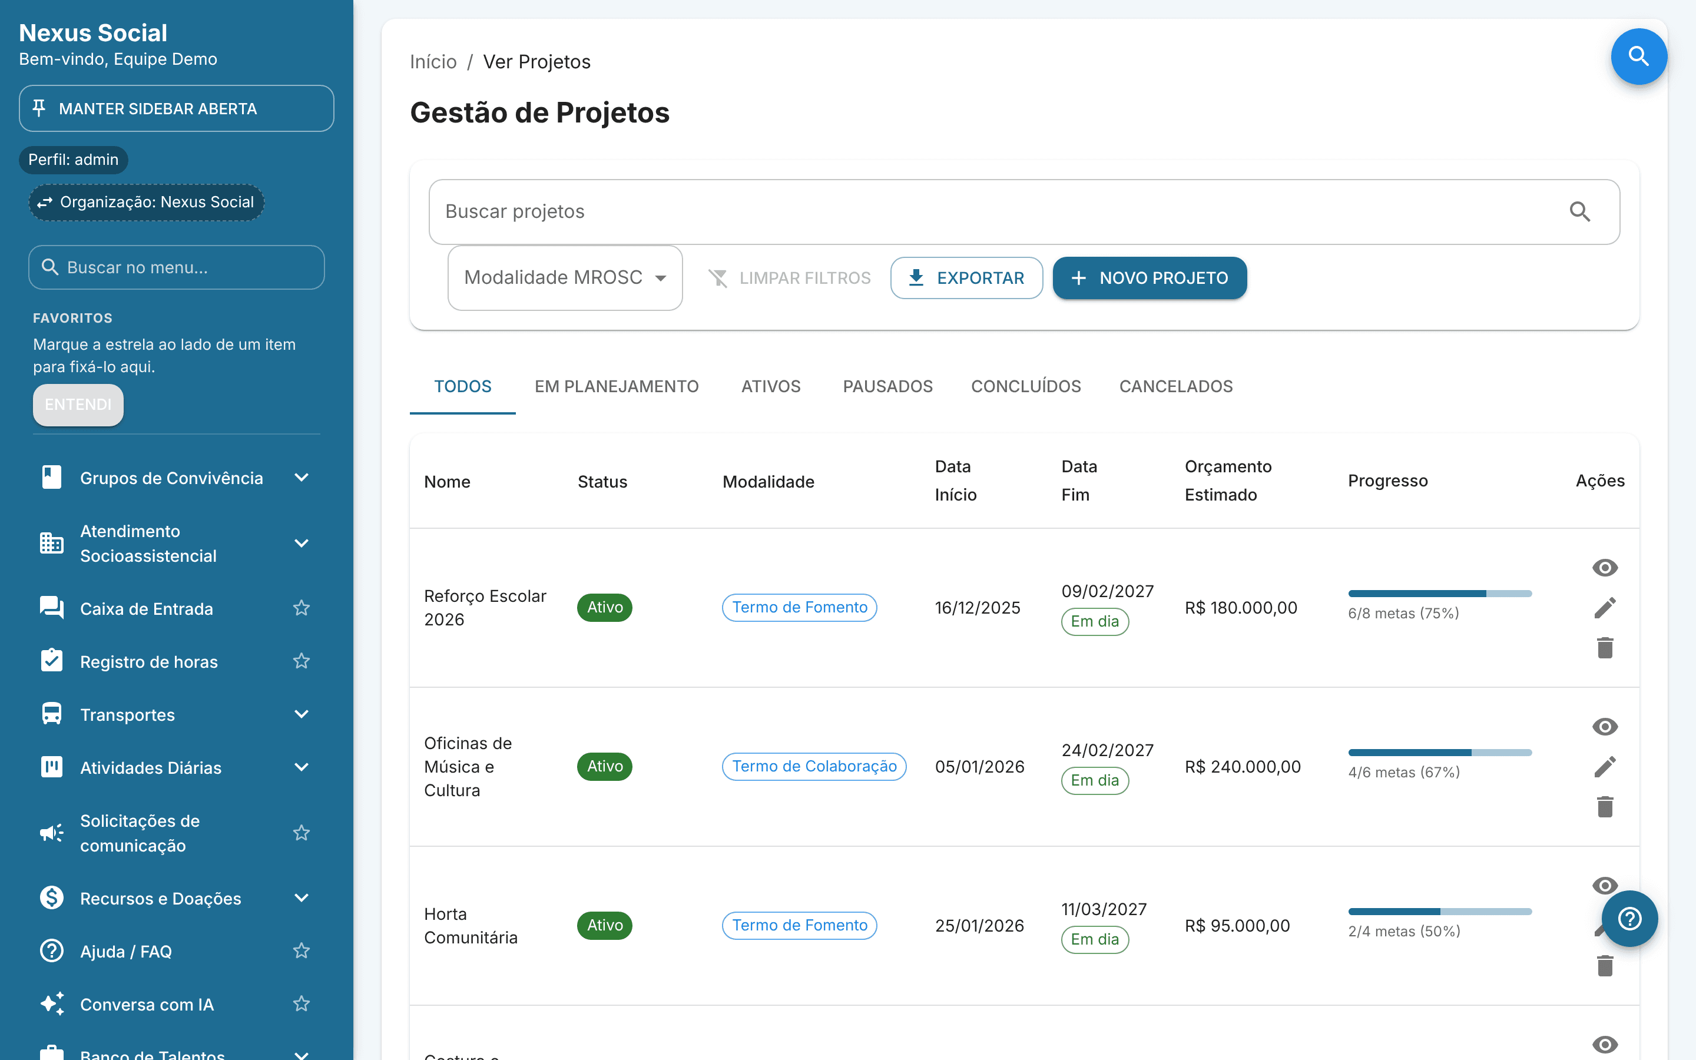Click Horta Comunitária 2/4 metas progress bar

point(1439,912)
